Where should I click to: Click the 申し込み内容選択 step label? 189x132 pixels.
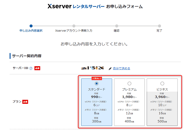coord(31,31)
